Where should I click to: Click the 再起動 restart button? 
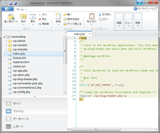(44, 24)
